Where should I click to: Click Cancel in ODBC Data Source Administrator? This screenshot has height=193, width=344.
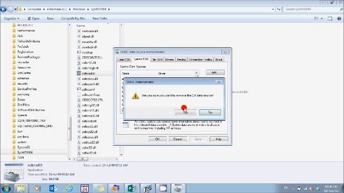click(x=178, y=139)
